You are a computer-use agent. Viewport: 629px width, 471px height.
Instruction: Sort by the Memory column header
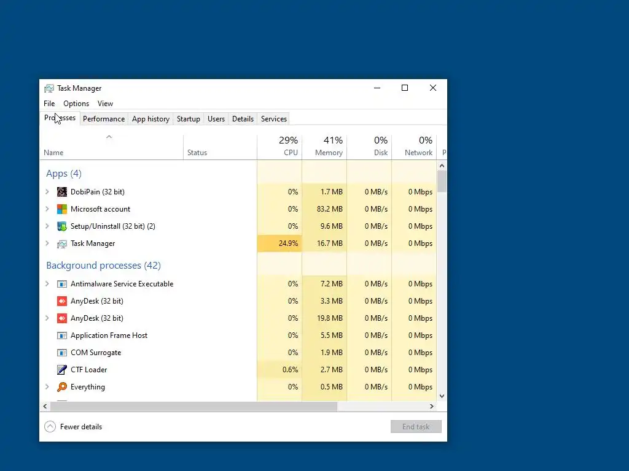point(324,147)
